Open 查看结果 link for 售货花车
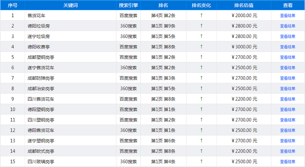Image resolution: width=305 pixels, height=167 pixels. [x=287, y=16]
